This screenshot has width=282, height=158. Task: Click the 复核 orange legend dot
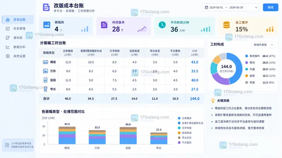click(x=247, y=76)
